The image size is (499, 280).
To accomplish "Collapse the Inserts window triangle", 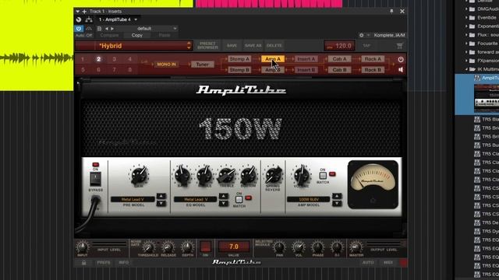I will (77, 12).
